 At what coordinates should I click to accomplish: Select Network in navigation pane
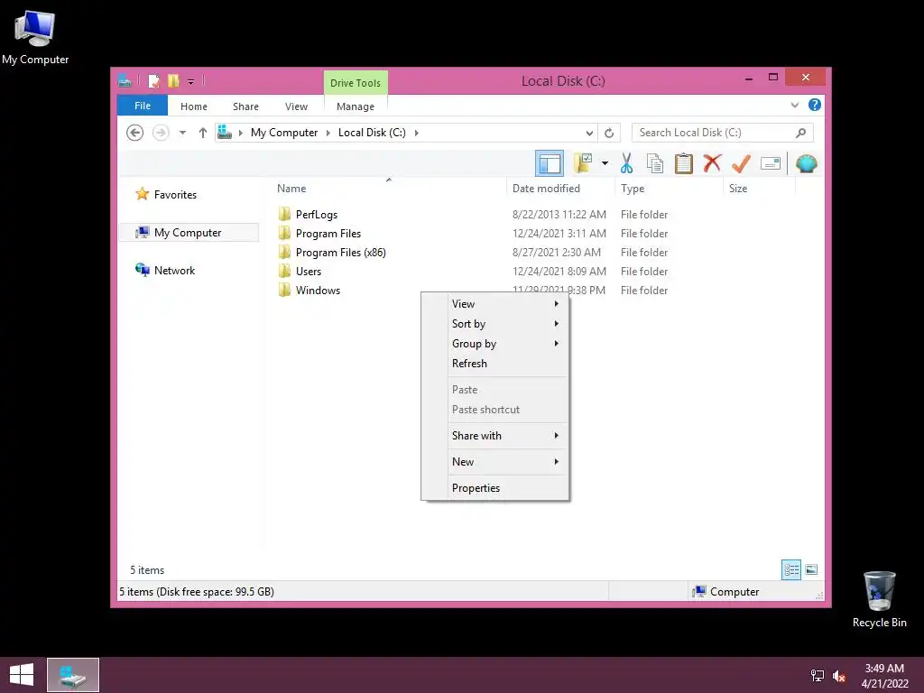[174, 271]
